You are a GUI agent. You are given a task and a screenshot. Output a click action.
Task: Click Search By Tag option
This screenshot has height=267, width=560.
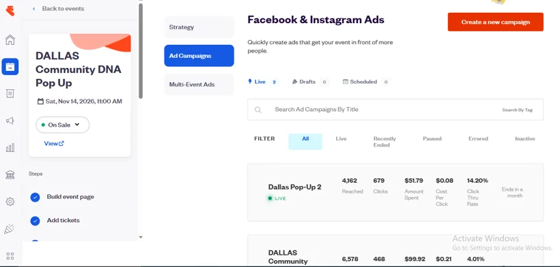[517, 110]
